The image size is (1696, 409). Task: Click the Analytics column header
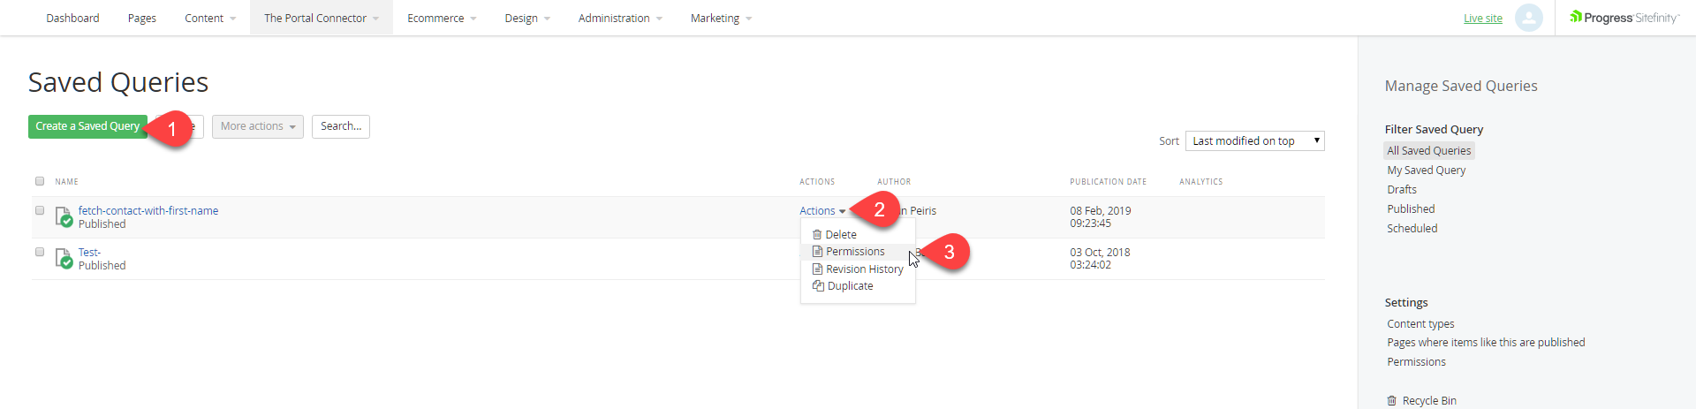tap(1201, 182)
